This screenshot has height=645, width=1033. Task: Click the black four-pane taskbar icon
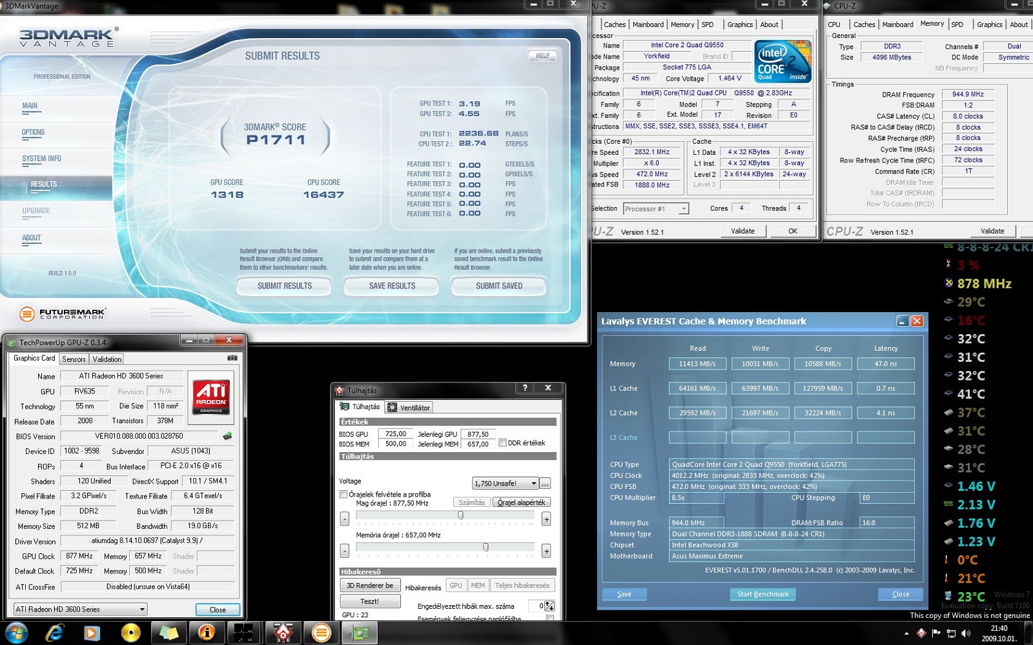(244, 633)
